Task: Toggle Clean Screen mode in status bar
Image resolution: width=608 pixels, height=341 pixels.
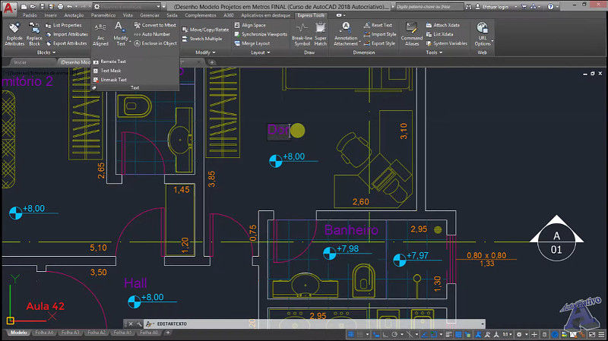Action: (x=592, y=334)
